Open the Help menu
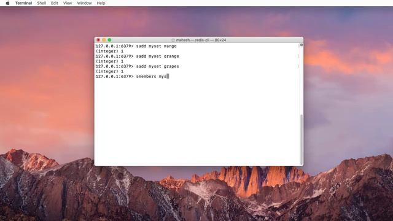Viewport: 393px width, 221px height. [x=101, y=3]
